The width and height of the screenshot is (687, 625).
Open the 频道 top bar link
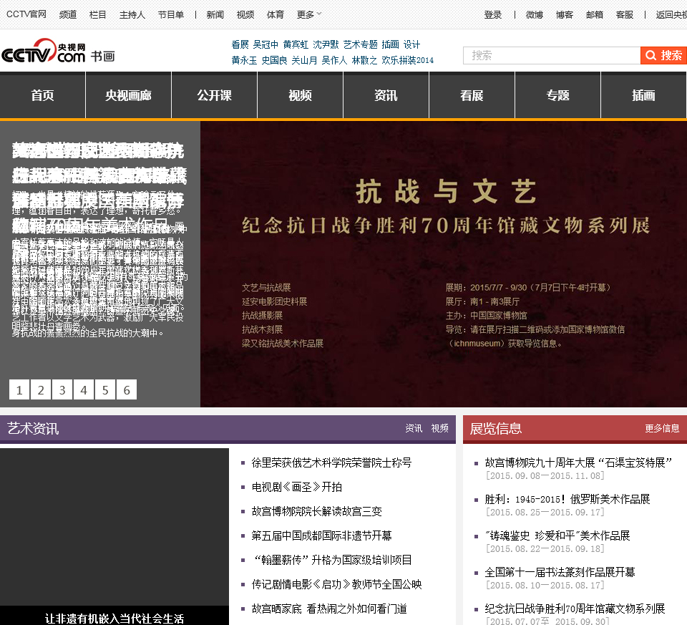pyautogui.click(x=67, y=15)
